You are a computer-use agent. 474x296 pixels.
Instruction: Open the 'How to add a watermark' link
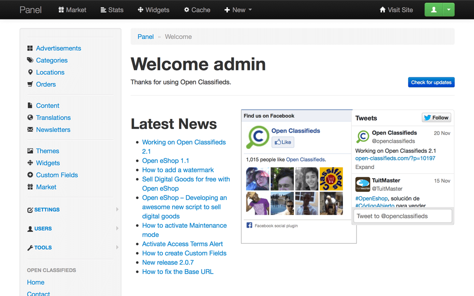[x=178, y=170]
